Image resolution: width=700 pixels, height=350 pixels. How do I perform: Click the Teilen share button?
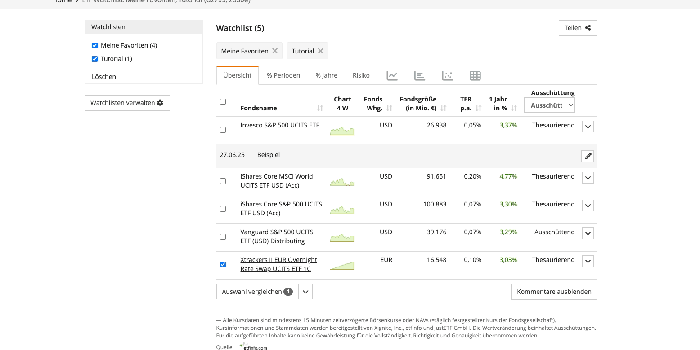pos(578,28)
